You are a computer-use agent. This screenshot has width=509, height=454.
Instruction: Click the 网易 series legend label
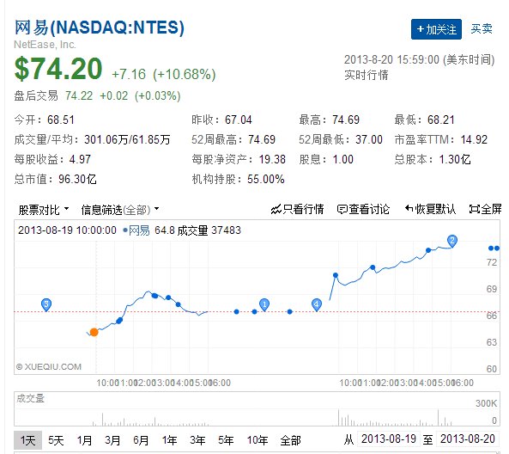click(139, 230)
